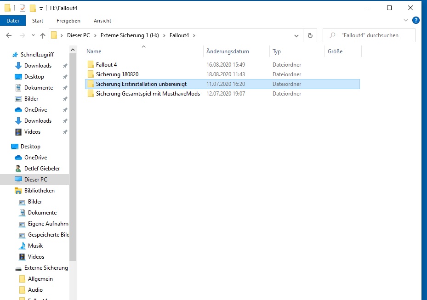The height and width of the screenshot is (300, 427).
Task: Click the Musik library icon
Action: pyautogui.click(x=22, y=246)
